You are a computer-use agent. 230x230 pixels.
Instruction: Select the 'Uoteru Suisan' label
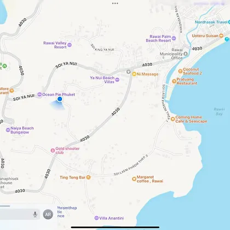coord(205,36)
